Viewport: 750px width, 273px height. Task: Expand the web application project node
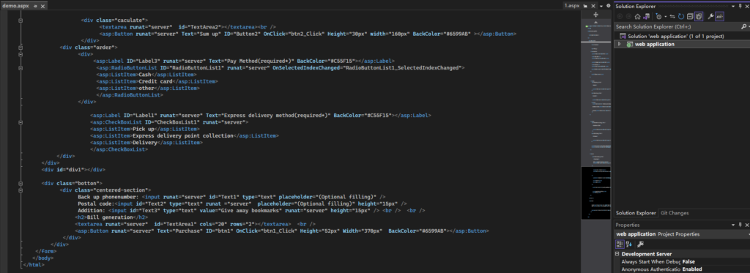[620, 44]
